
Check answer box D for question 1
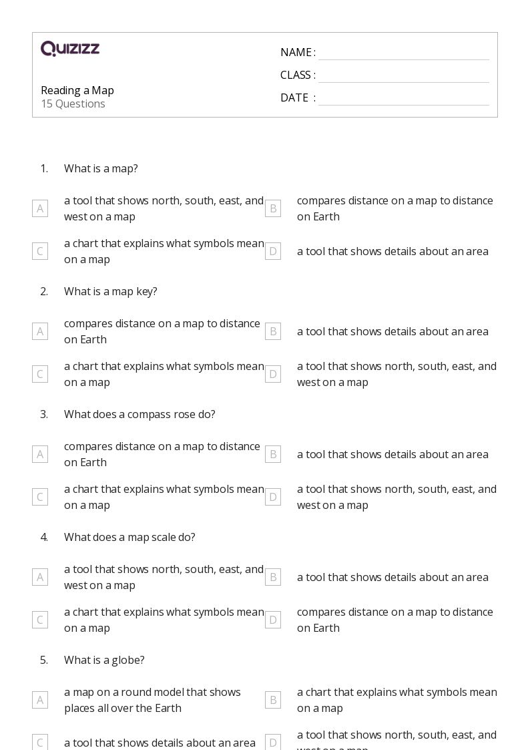(x=273, y=251)
